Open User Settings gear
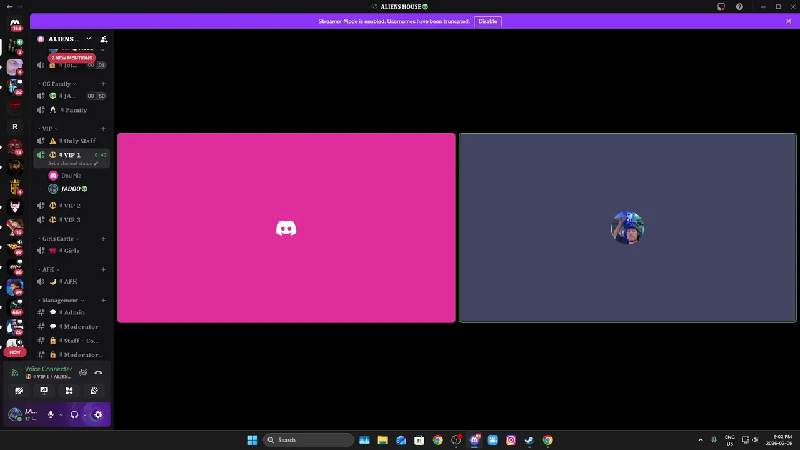Image resolution: width=800 pixels, height=450 pixels. point(98,414)
